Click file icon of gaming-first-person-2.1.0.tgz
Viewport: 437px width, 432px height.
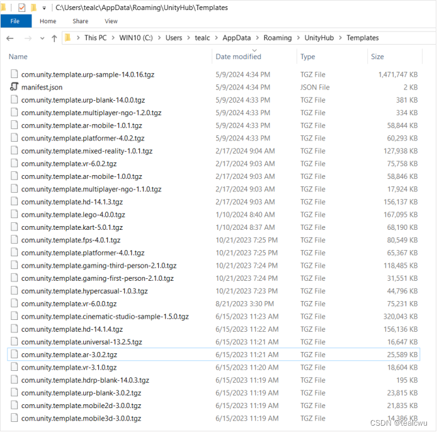tap(14, 278)
